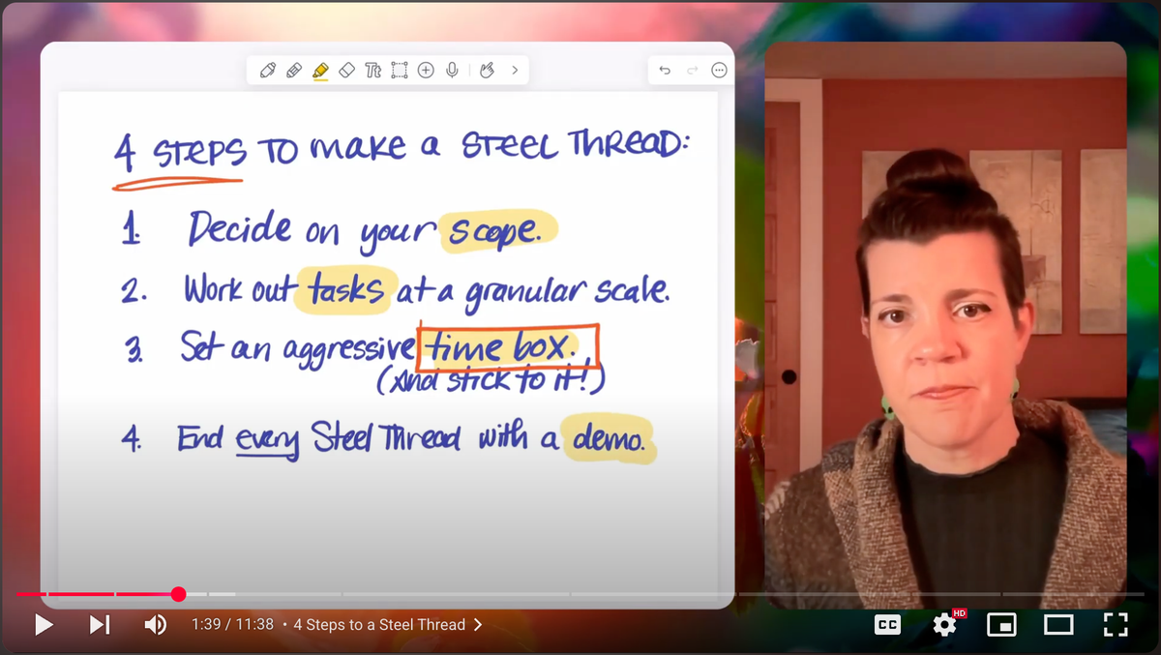The width and height of the screenshot is (1161, 655).
Task: Switch to theater mode
Action: pyautogui.click(x=1058, y=625)
